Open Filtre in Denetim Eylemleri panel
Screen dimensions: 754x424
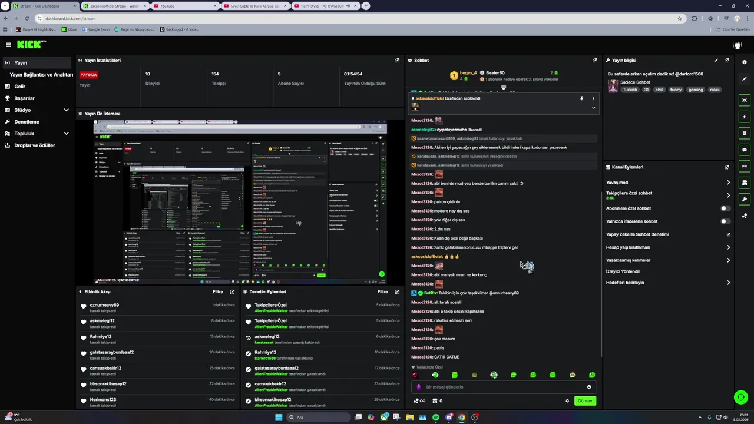coord(383,291)
